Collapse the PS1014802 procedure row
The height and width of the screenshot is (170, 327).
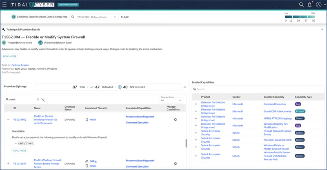8,119
